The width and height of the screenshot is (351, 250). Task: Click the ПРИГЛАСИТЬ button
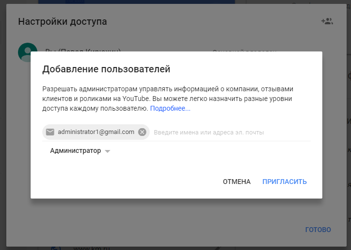coord(284,182)
